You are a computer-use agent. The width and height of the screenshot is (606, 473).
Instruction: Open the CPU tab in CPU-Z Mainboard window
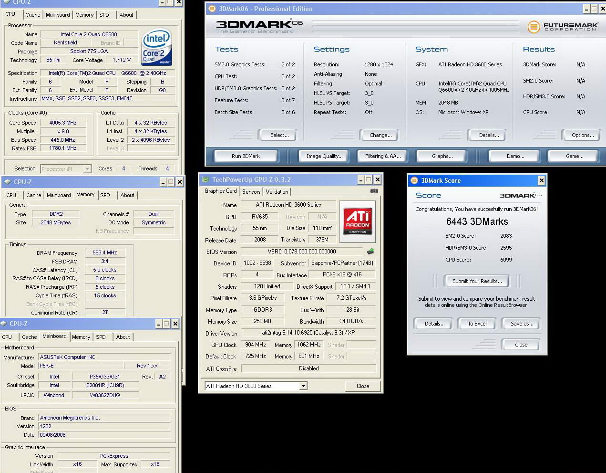pos(7,337)
